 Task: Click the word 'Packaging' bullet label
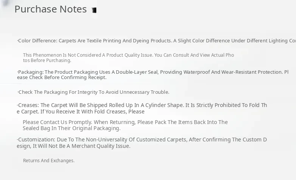30,72
